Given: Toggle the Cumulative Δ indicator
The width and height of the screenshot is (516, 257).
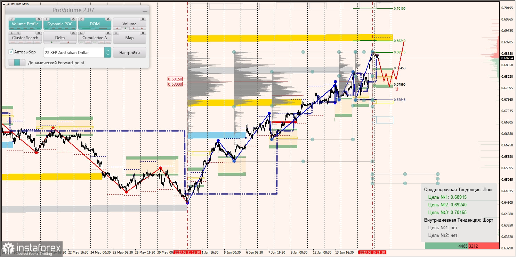Looking at the screenshot, I should 95,38.
